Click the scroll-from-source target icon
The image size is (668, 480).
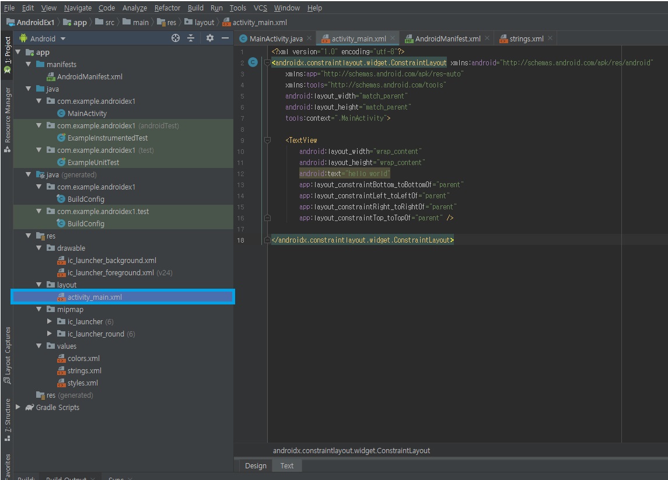176,38
